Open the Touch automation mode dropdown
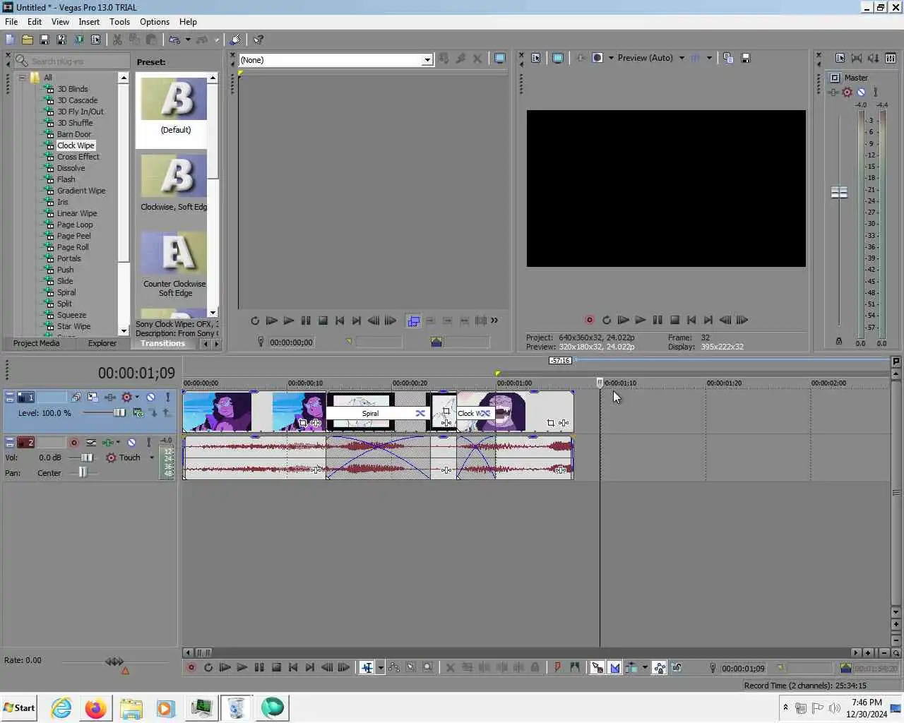Viewport: 904px width, 723px height. point(152,458)
